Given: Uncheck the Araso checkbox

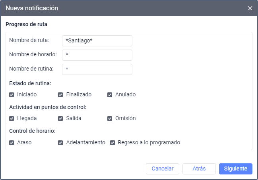Looking at the screenshot, I should click(x=12, y=142).
